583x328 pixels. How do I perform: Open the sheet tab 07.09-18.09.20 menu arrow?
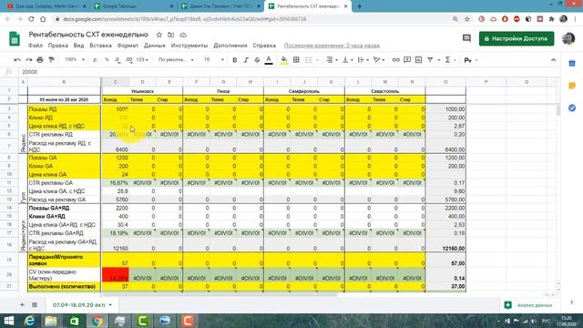click(x=110, y=305)
